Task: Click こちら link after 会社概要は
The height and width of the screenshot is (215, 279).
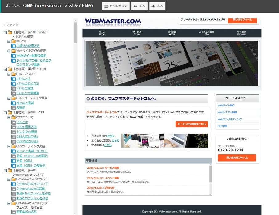Action: [x=108, y=145]
